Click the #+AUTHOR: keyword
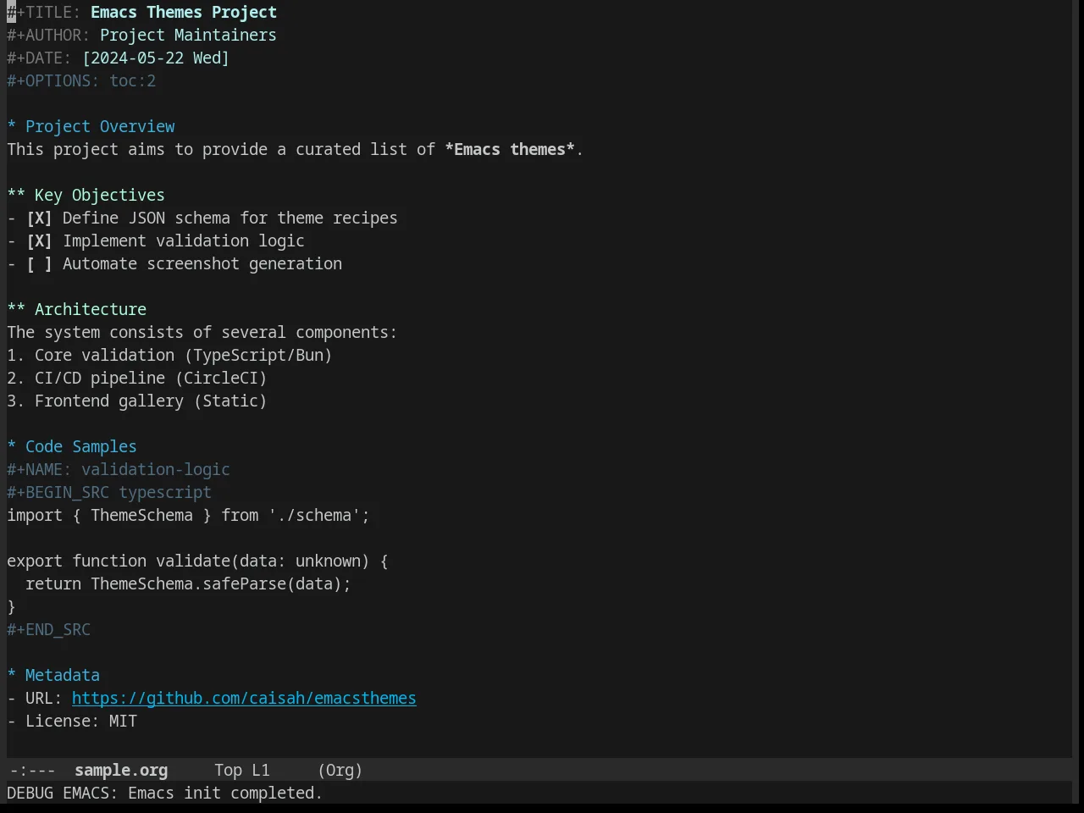The height and width of the screenshot is (813, 1084). (x=49, y=35)
